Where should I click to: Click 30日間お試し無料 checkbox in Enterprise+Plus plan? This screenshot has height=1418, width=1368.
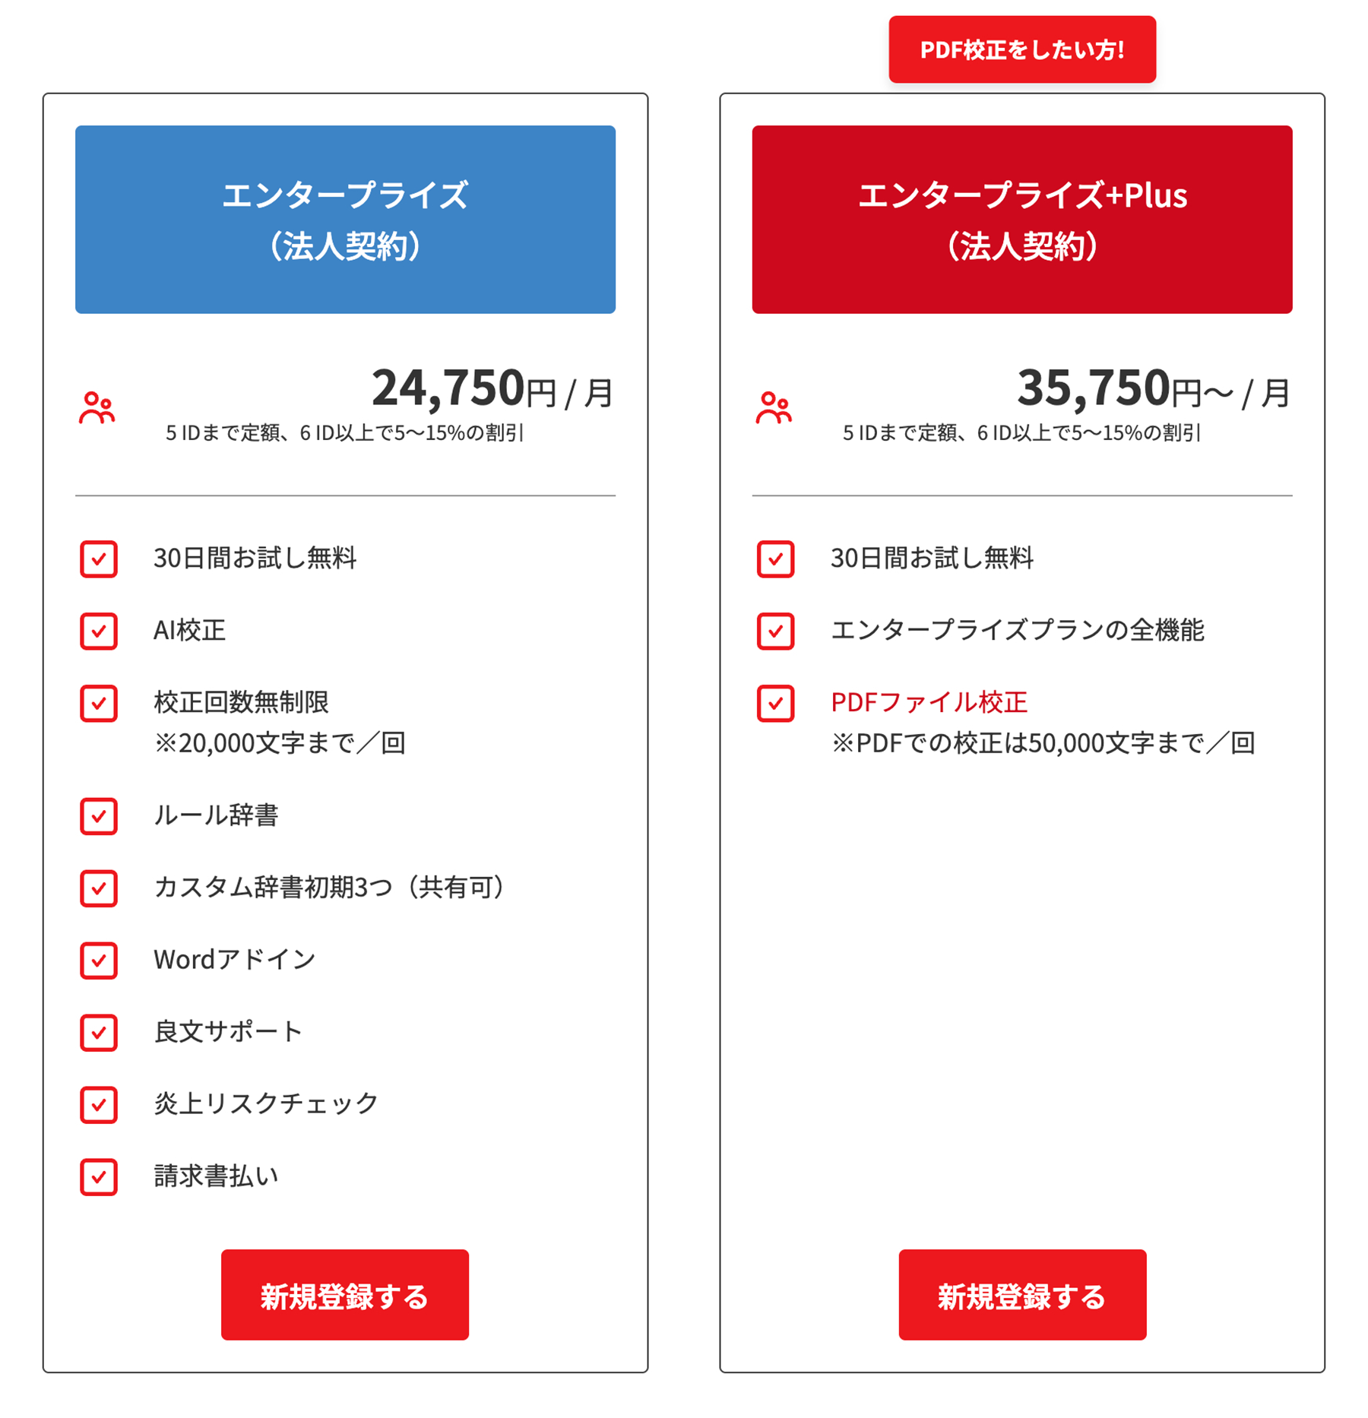[775, 559]
